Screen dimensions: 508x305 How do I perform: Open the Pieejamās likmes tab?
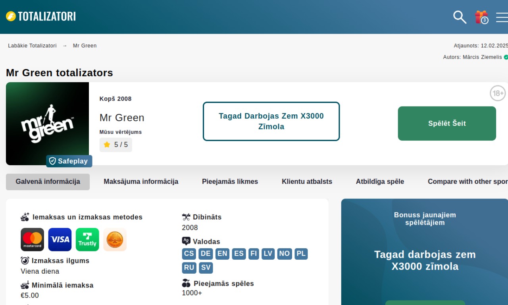click(x=230, y=182)
